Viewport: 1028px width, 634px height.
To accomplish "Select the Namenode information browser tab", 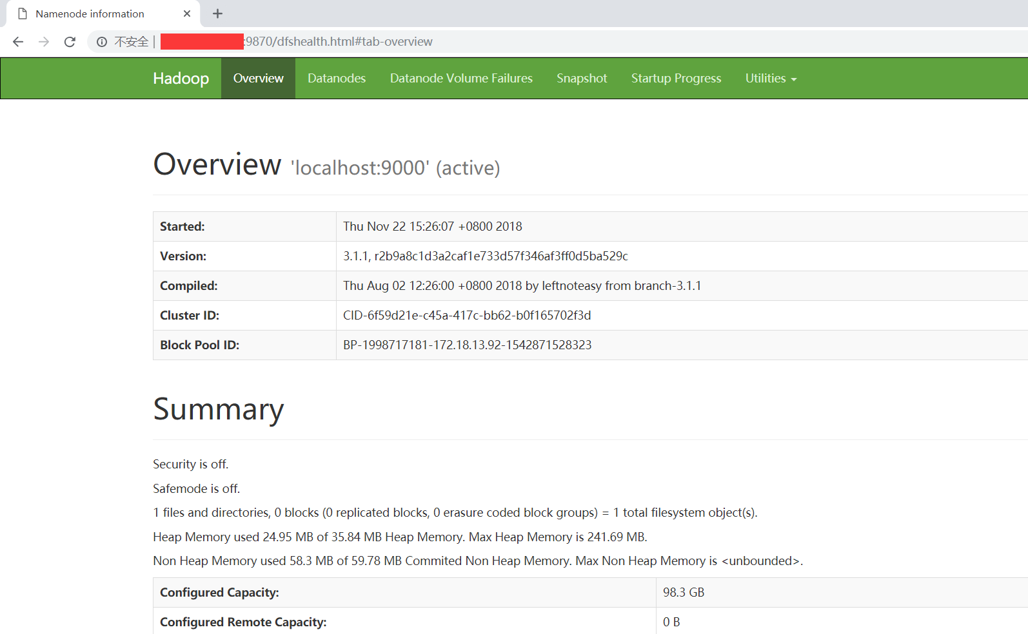I will click(x=103, y=14).
